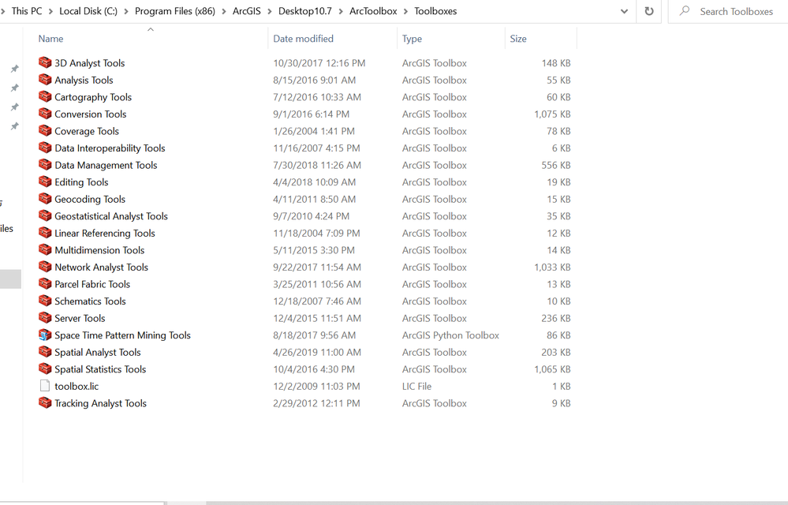Image resolution: width=788 pixels, height=505 pixels.
Task: Click the Cartography Tools toolbox icon
Action: point(45,96)
